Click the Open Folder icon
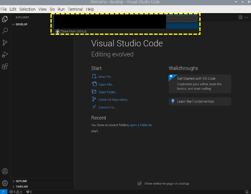Screen dimensions: 251x194 tap(94, 92)
